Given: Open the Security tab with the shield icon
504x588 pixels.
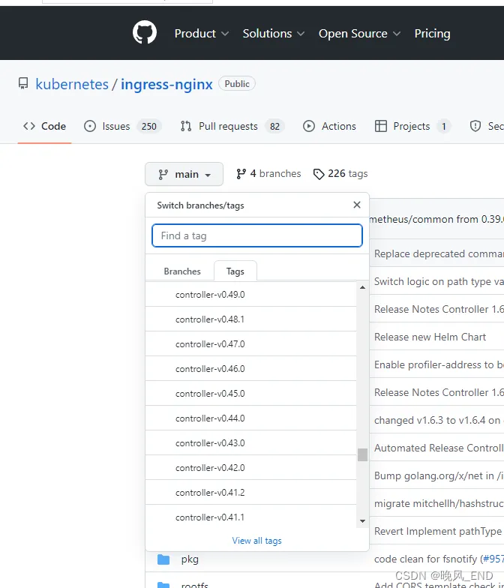Looking at the screenshot, I should pos(486,126).
